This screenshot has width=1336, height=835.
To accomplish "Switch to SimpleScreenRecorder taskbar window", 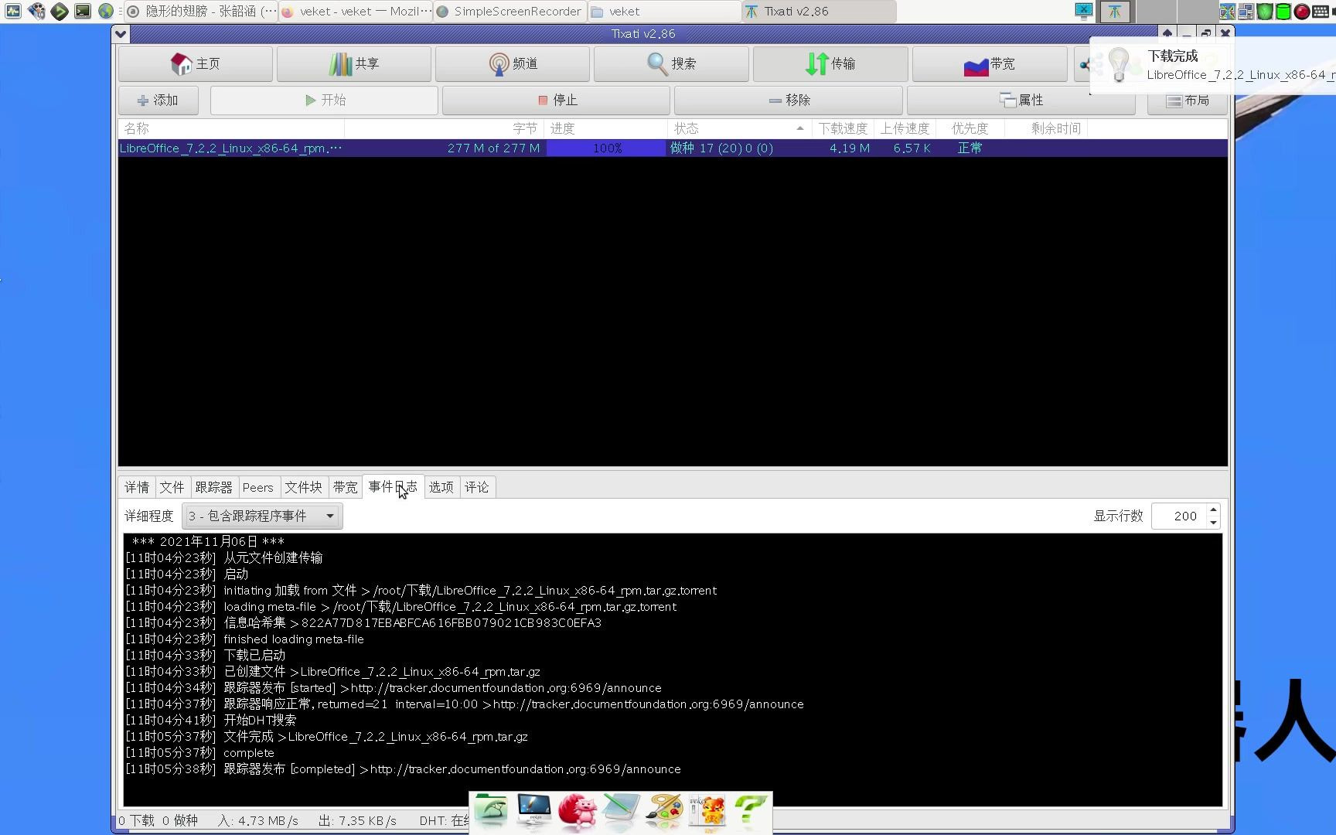I will pyautogui.click(x=510, y=11).
